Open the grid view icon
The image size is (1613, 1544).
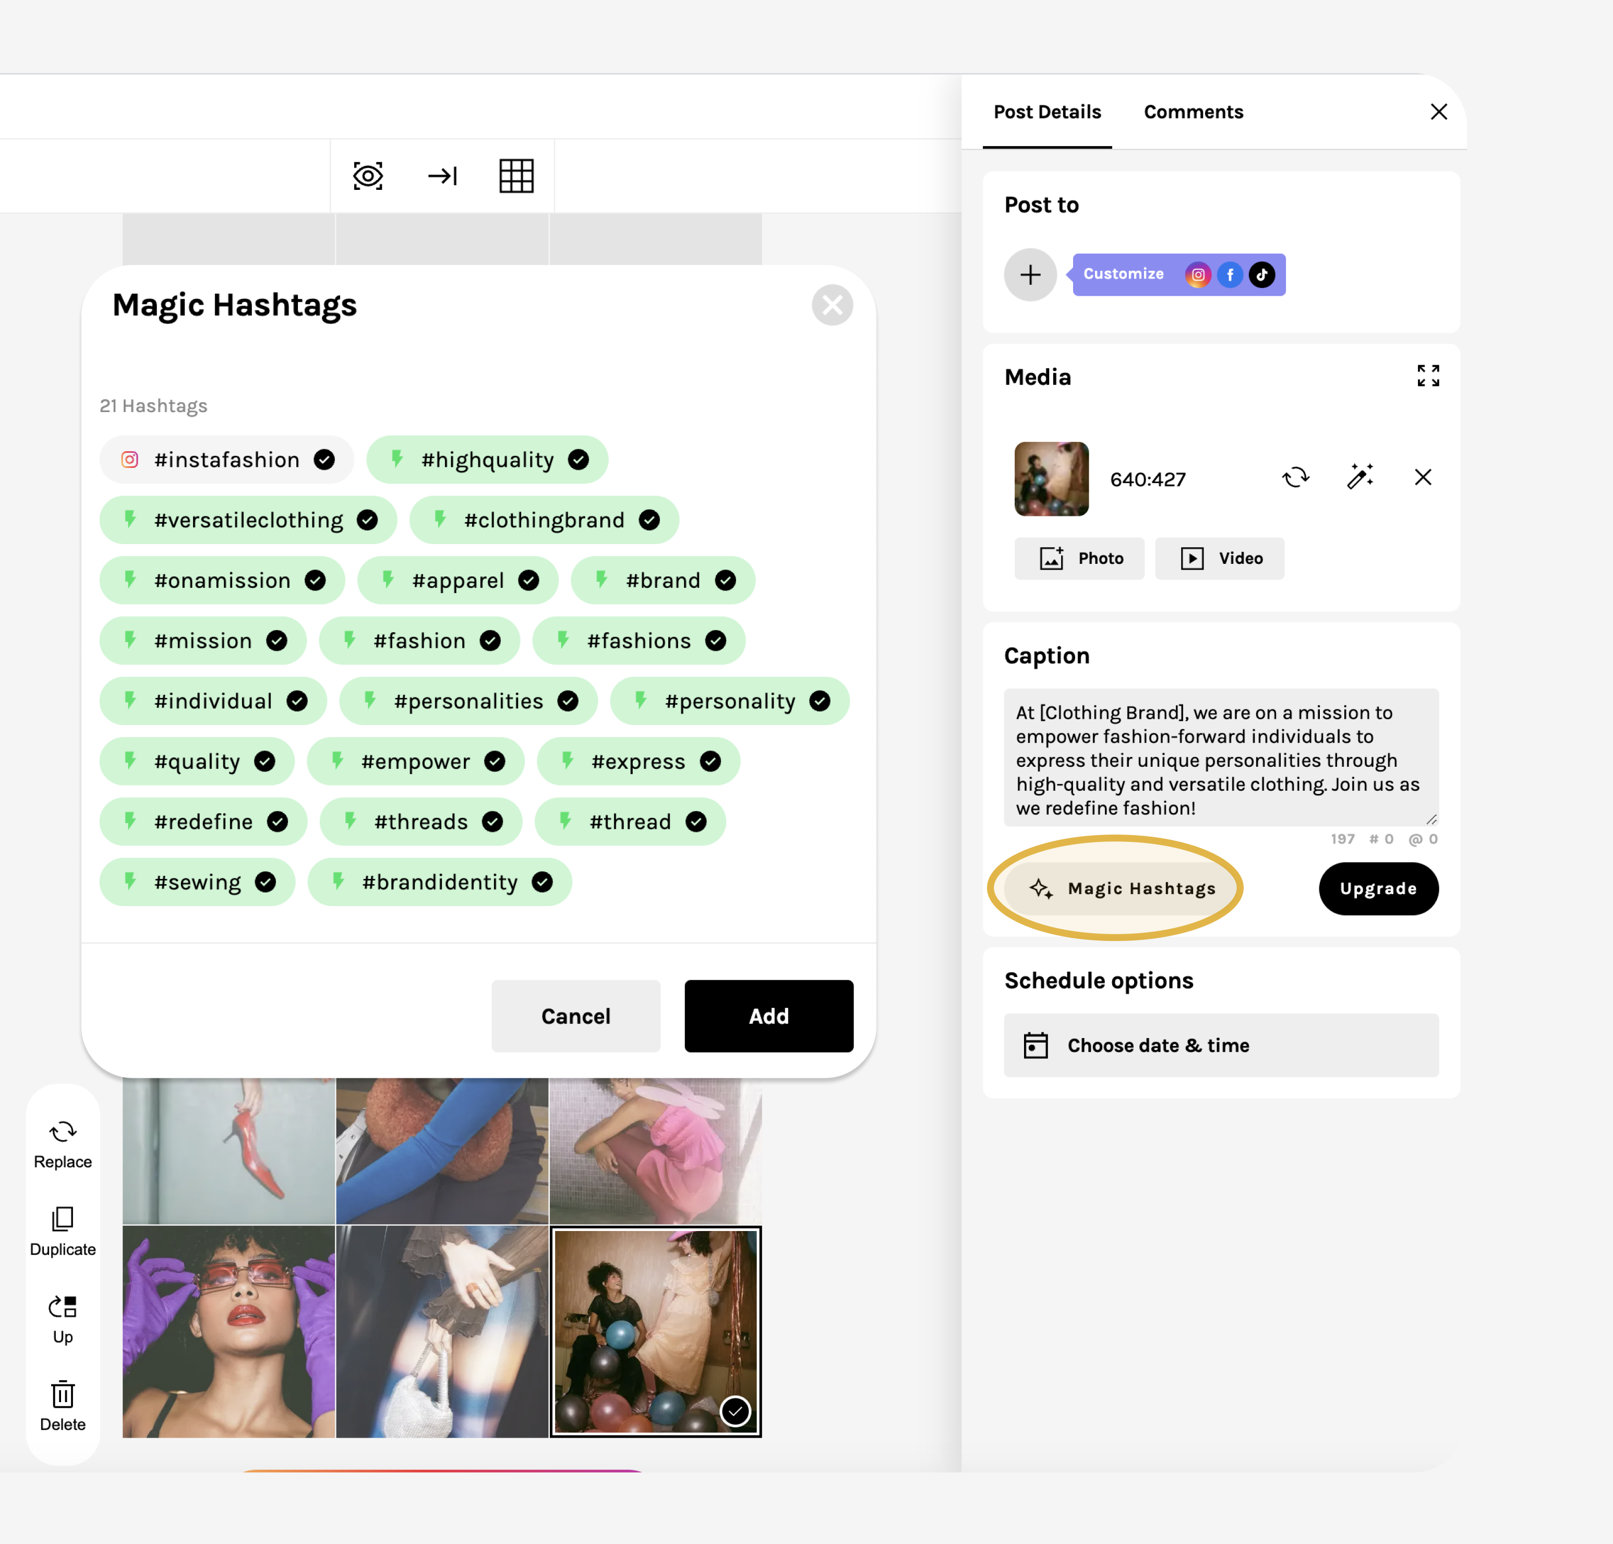(516, 176)
